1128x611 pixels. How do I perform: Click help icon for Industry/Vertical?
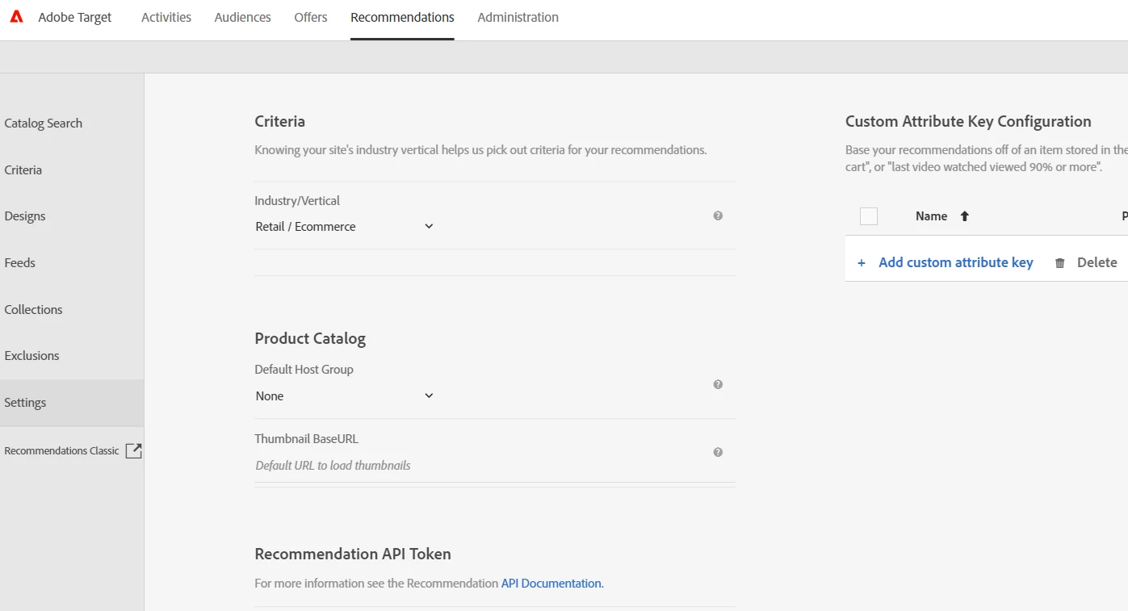[x=718, y=216]
